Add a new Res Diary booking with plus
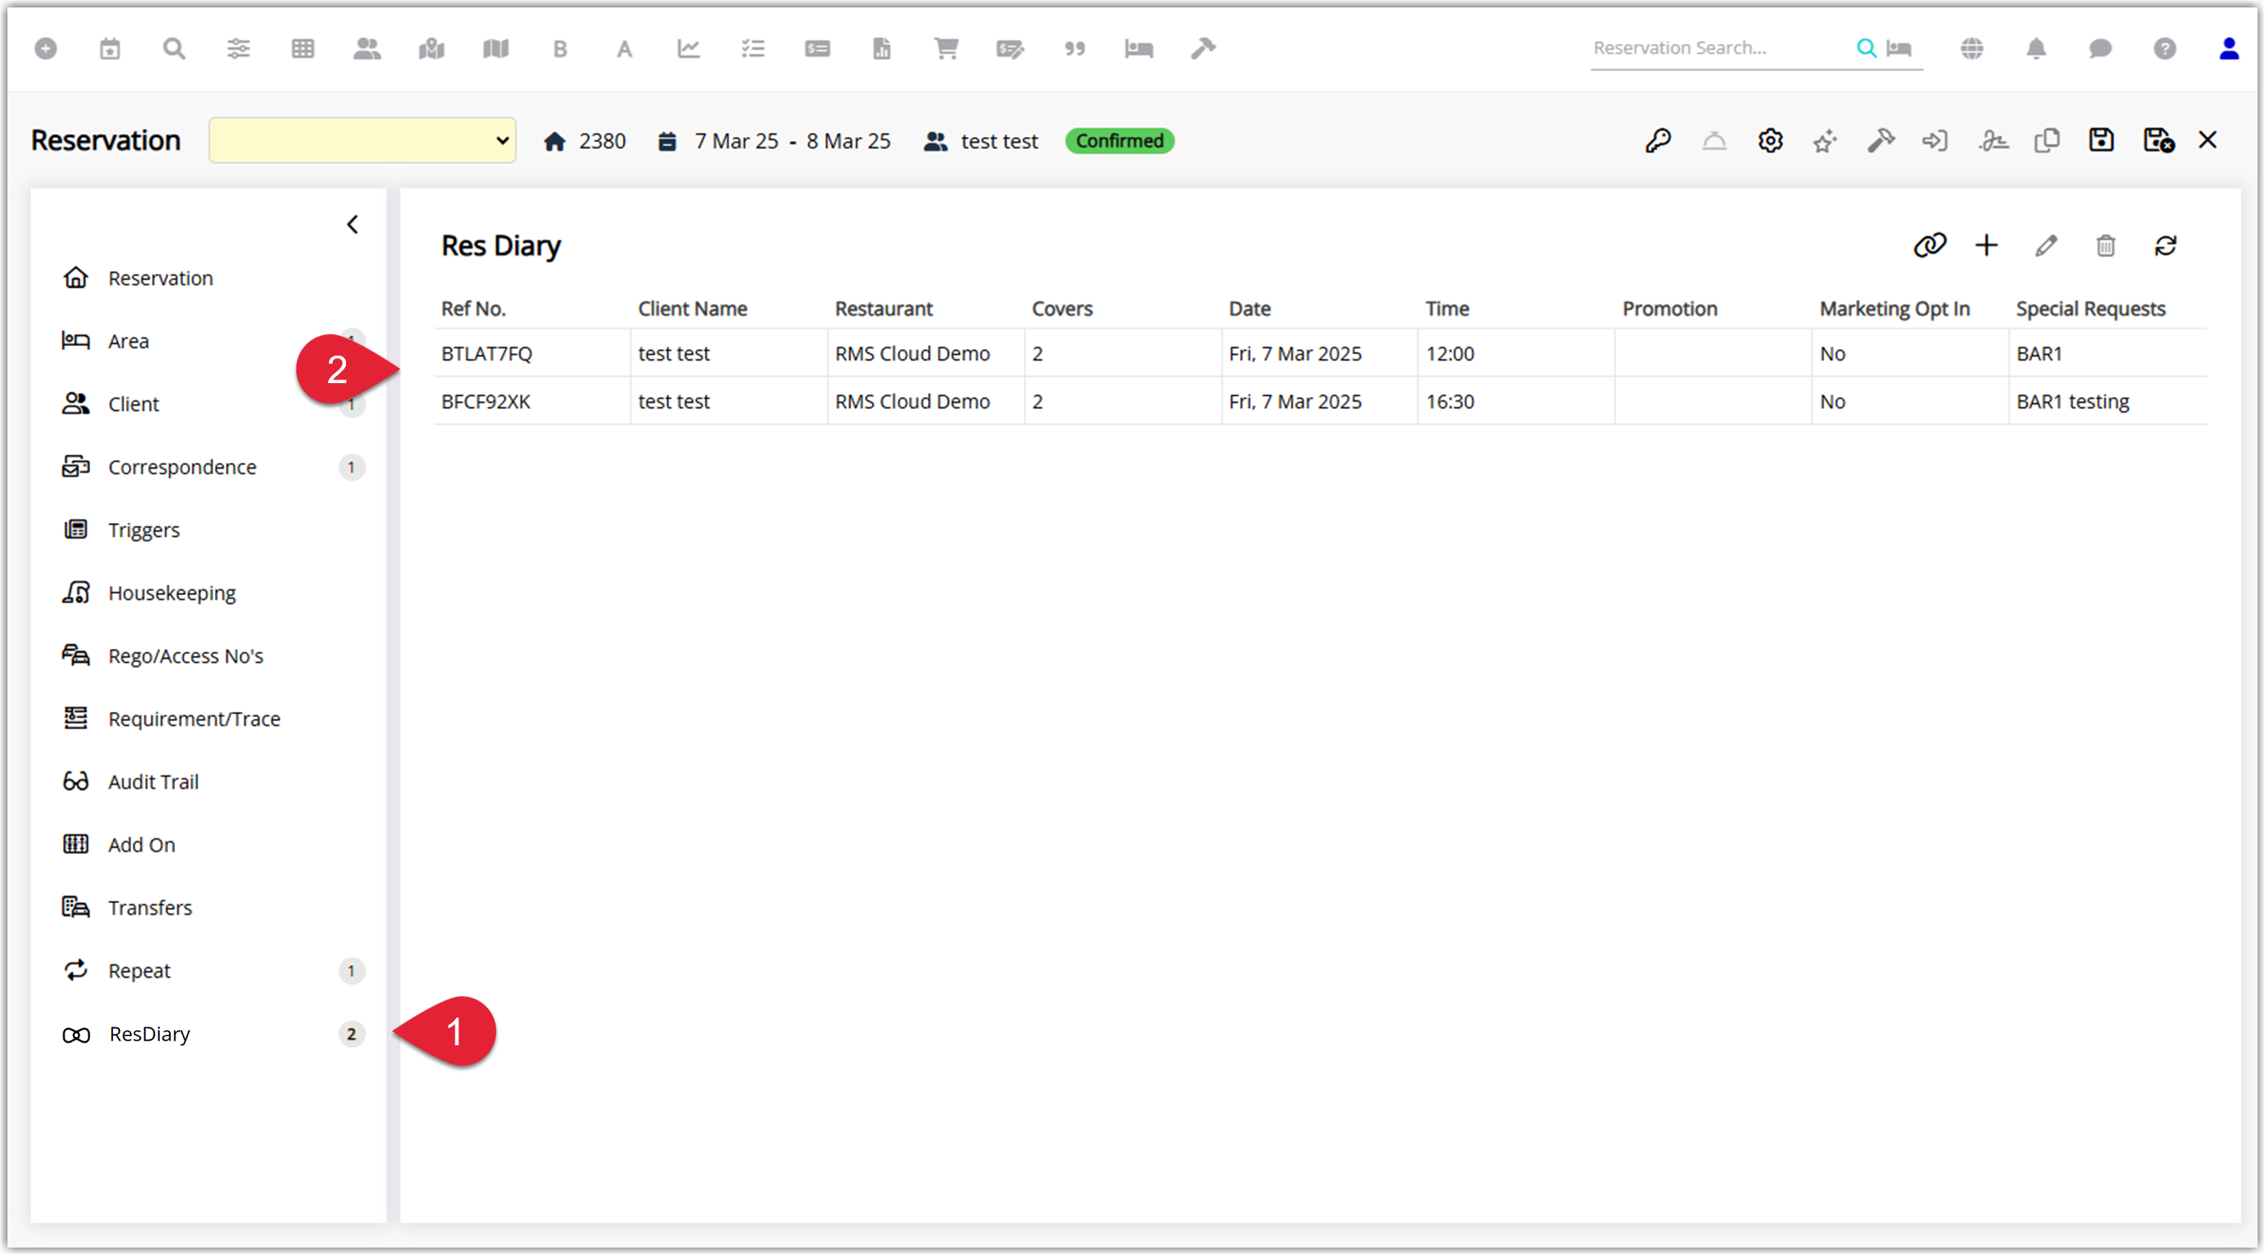The width and height of the screenshot is (2265, 1255). click(x=1986, y=245)
